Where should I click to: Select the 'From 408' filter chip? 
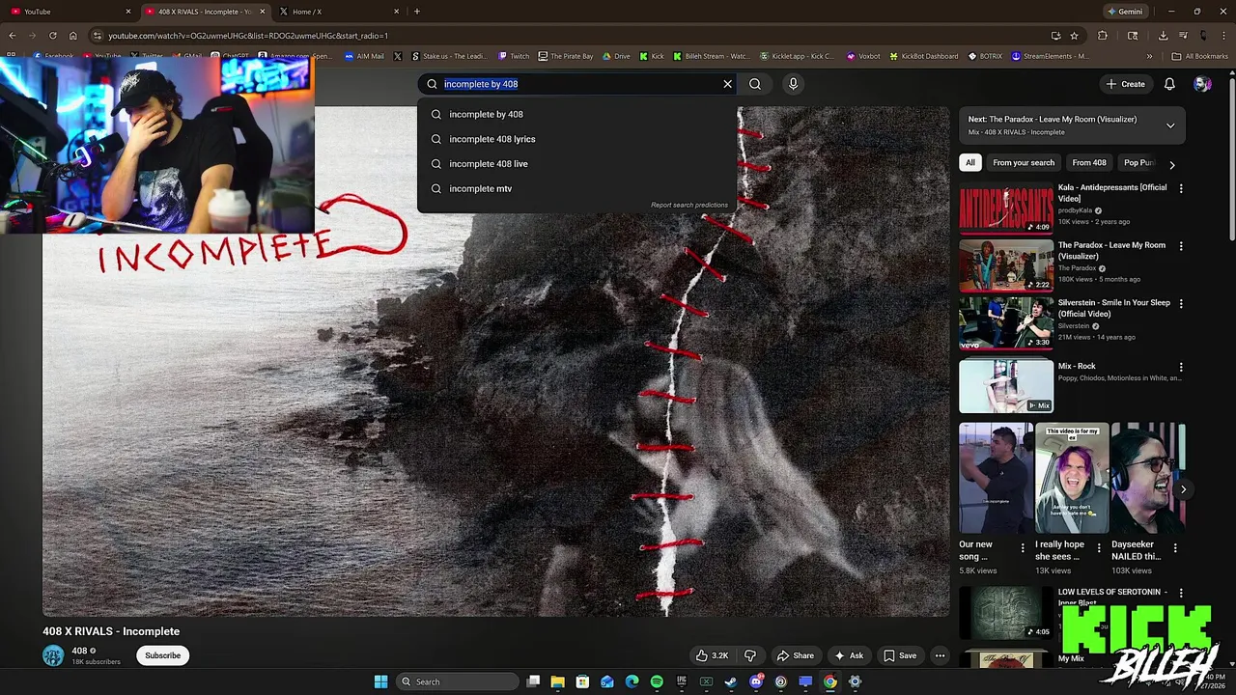point(1089,163)
